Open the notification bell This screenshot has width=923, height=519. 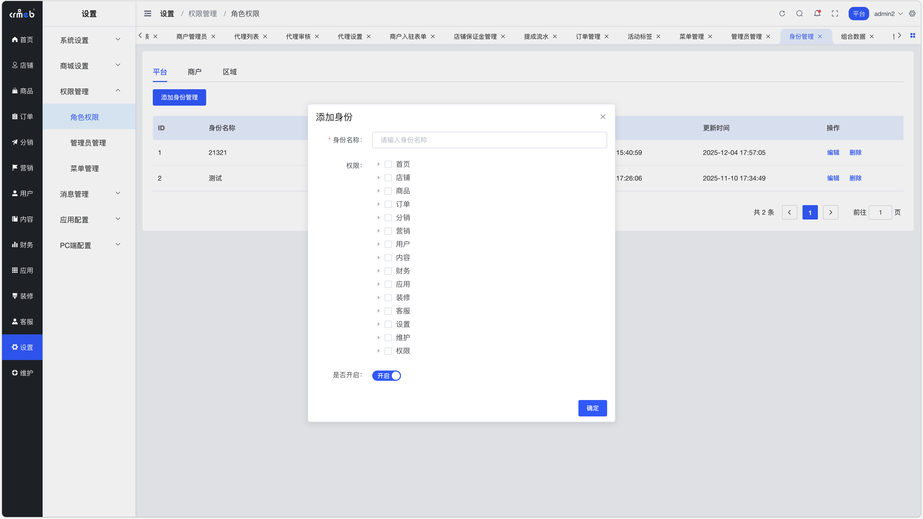pyautogui.click(x=817, y=14)
